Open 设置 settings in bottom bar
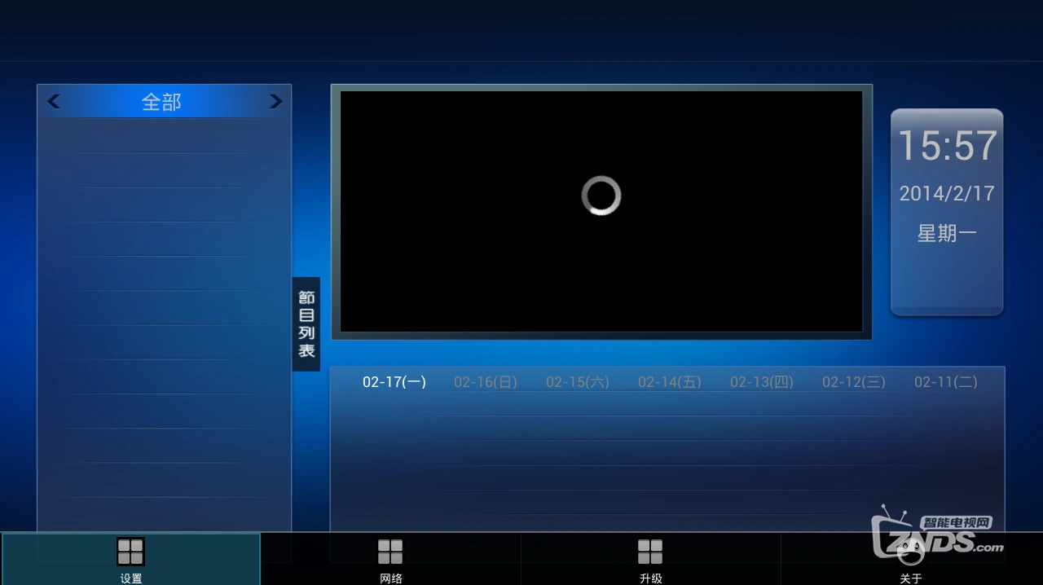This screenshot has height=585, width=1043. [x=130, y=559]
